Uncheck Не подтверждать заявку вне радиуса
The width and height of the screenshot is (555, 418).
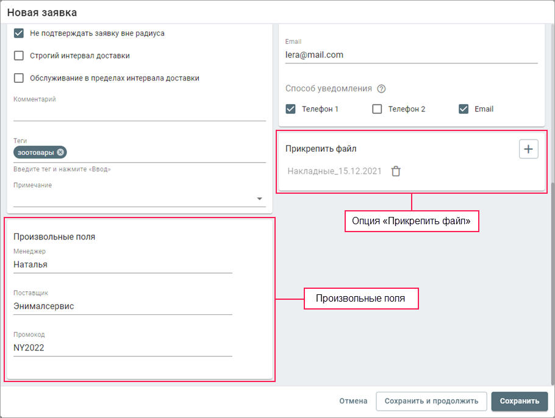click(x=19, y=34)
